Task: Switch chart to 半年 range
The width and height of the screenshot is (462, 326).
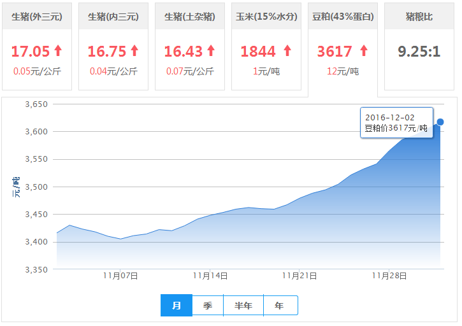Action: 243,306
